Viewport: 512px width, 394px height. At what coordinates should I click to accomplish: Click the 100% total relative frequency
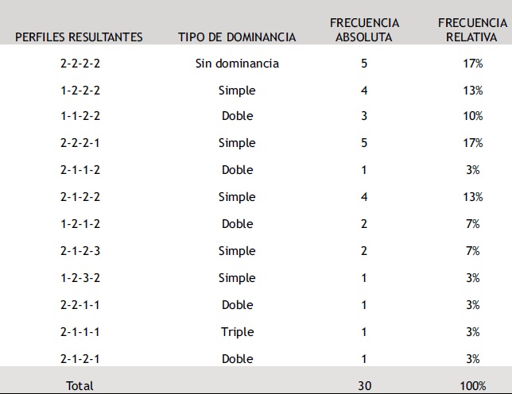472,386
